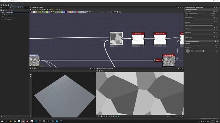This screenshot has height=123, width=220.
Task: Click the Warp Angle dial
Action: (188, 51)
